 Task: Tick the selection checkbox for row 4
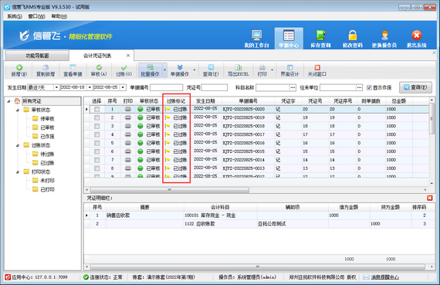[96, 134]
